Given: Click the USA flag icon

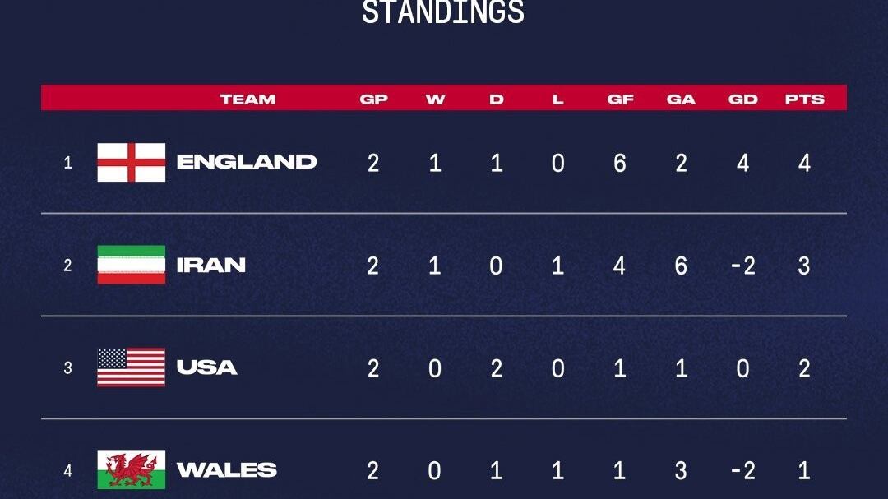Looking at the screenshot, I should [131, 367].
